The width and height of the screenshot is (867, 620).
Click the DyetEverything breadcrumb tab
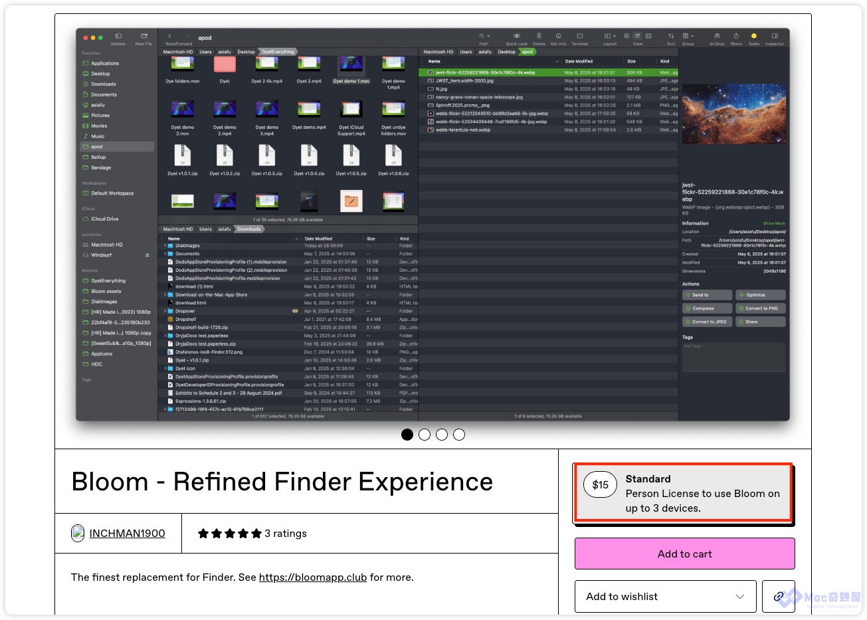(278, 52)
